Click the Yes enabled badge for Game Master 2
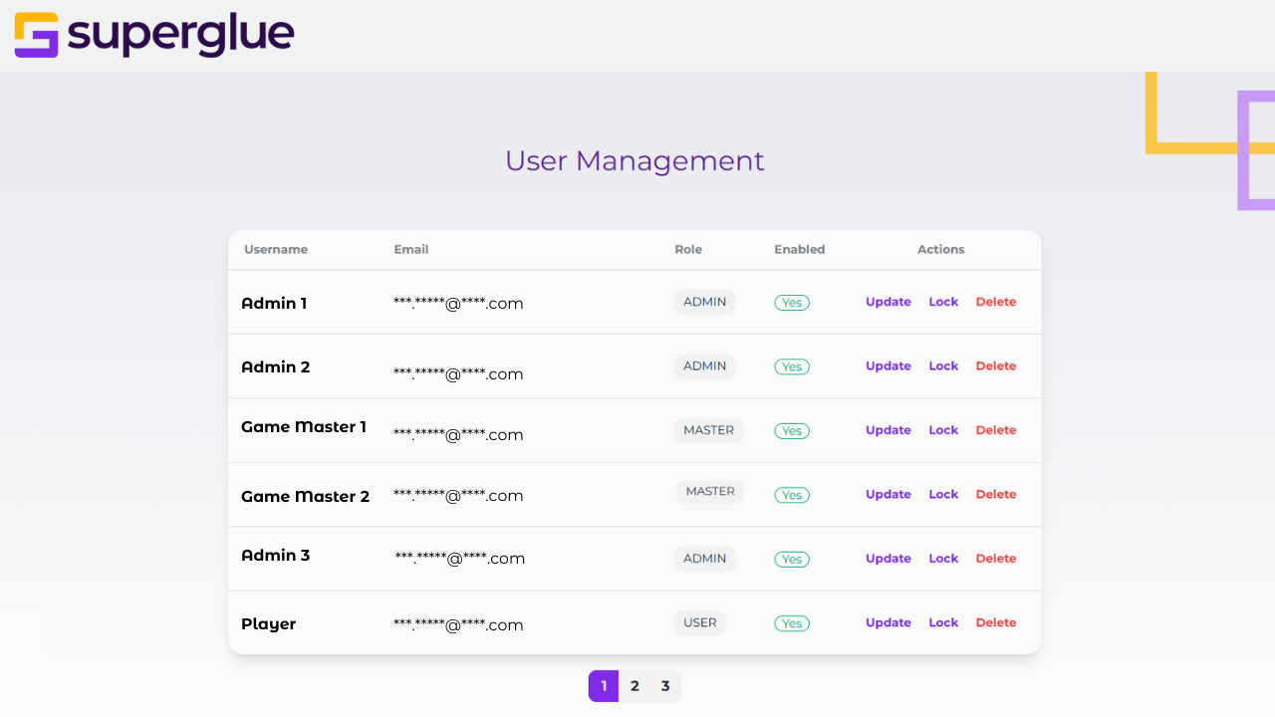 [792, 495]
